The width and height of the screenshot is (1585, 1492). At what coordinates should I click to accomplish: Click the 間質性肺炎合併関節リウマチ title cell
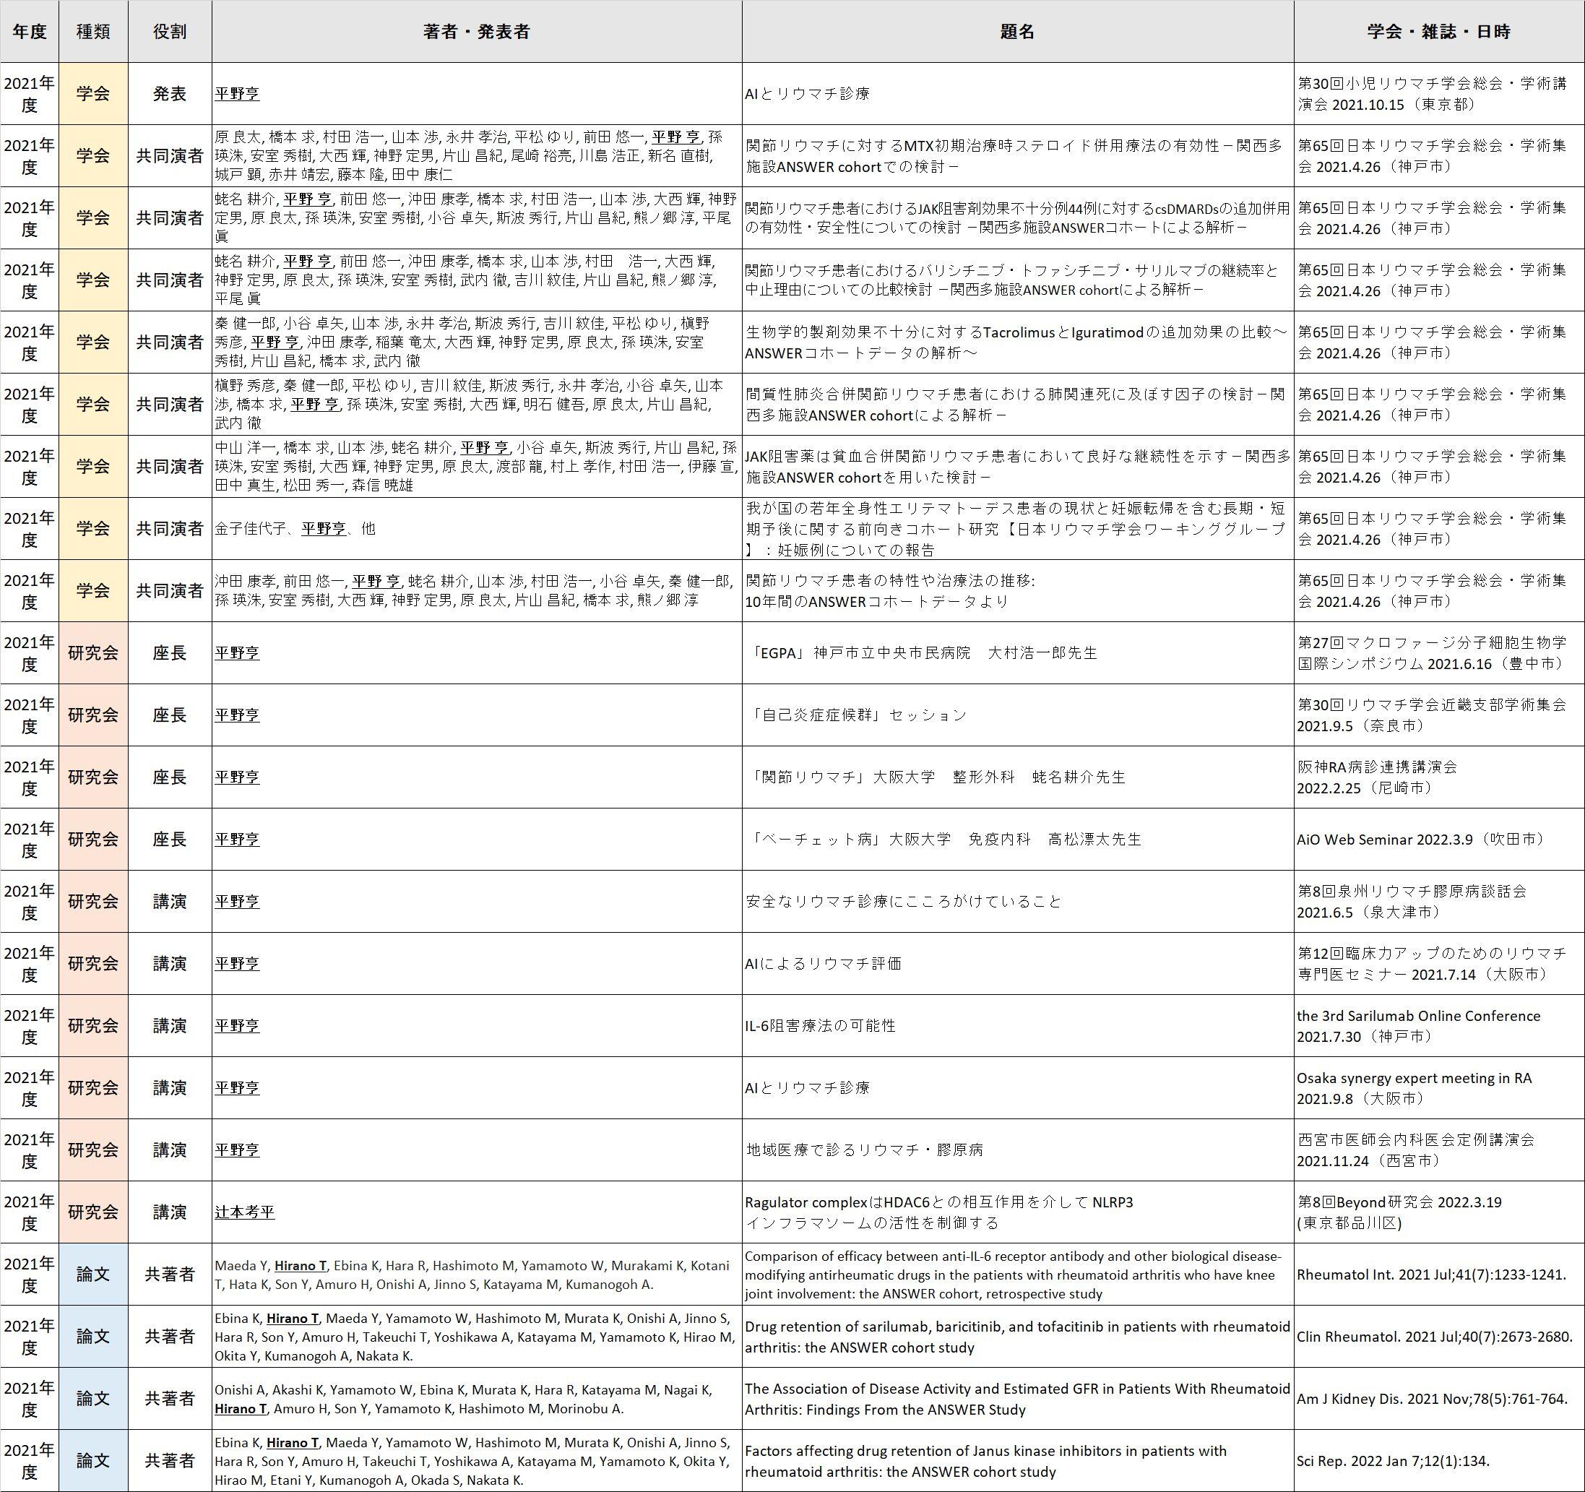point(1017,405)
